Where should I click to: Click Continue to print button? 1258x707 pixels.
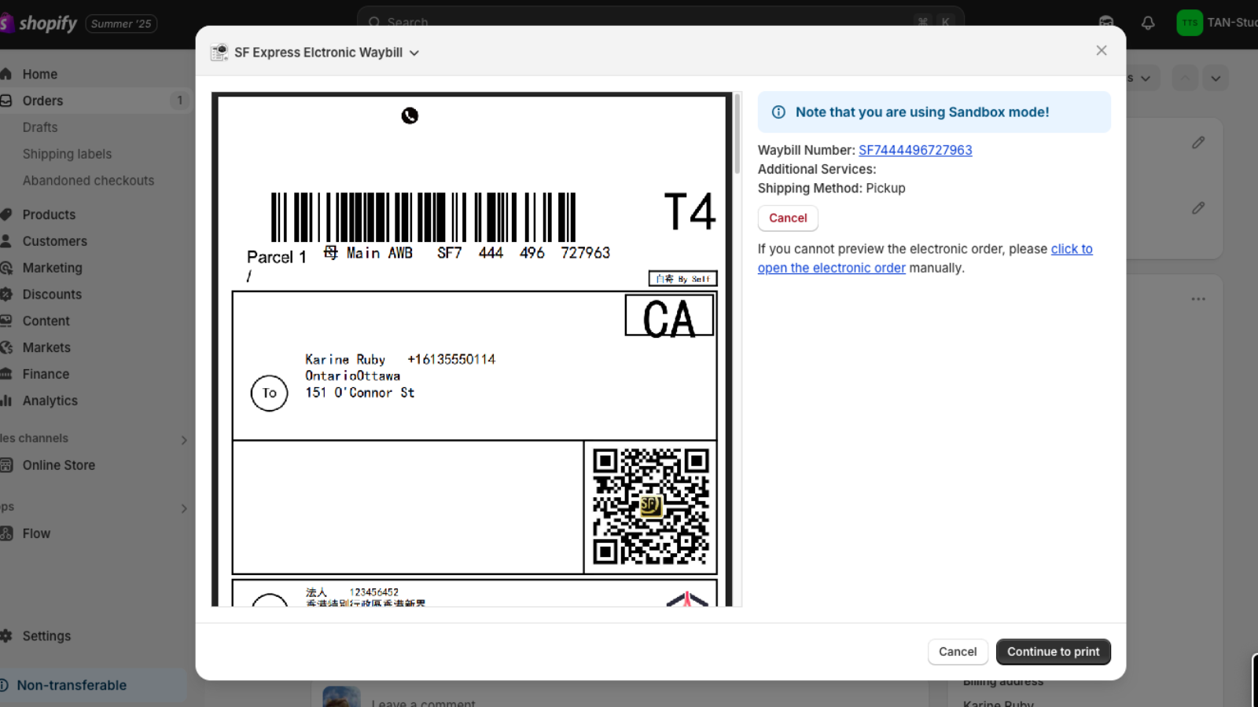click(1053, 652)
